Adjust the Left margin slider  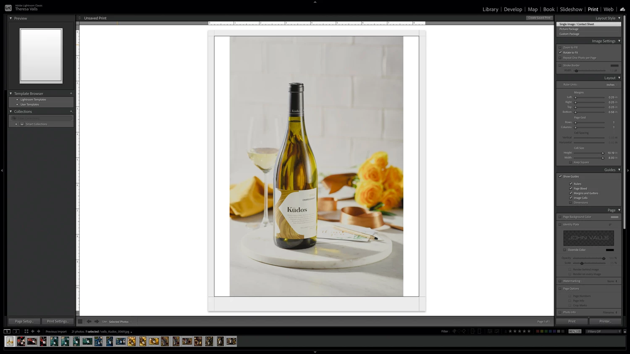[575, 97]
